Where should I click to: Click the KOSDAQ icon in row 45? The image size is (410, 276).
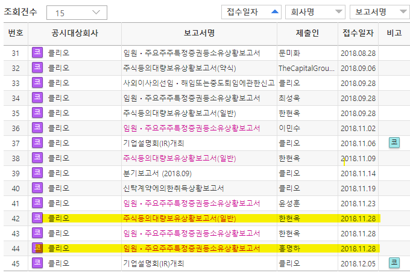pos(37,263)
